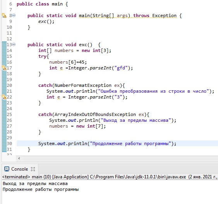Screen dimensions: 218x204
Task: Click line number 6 in the gutter
Action: click(x=10, y=4)
